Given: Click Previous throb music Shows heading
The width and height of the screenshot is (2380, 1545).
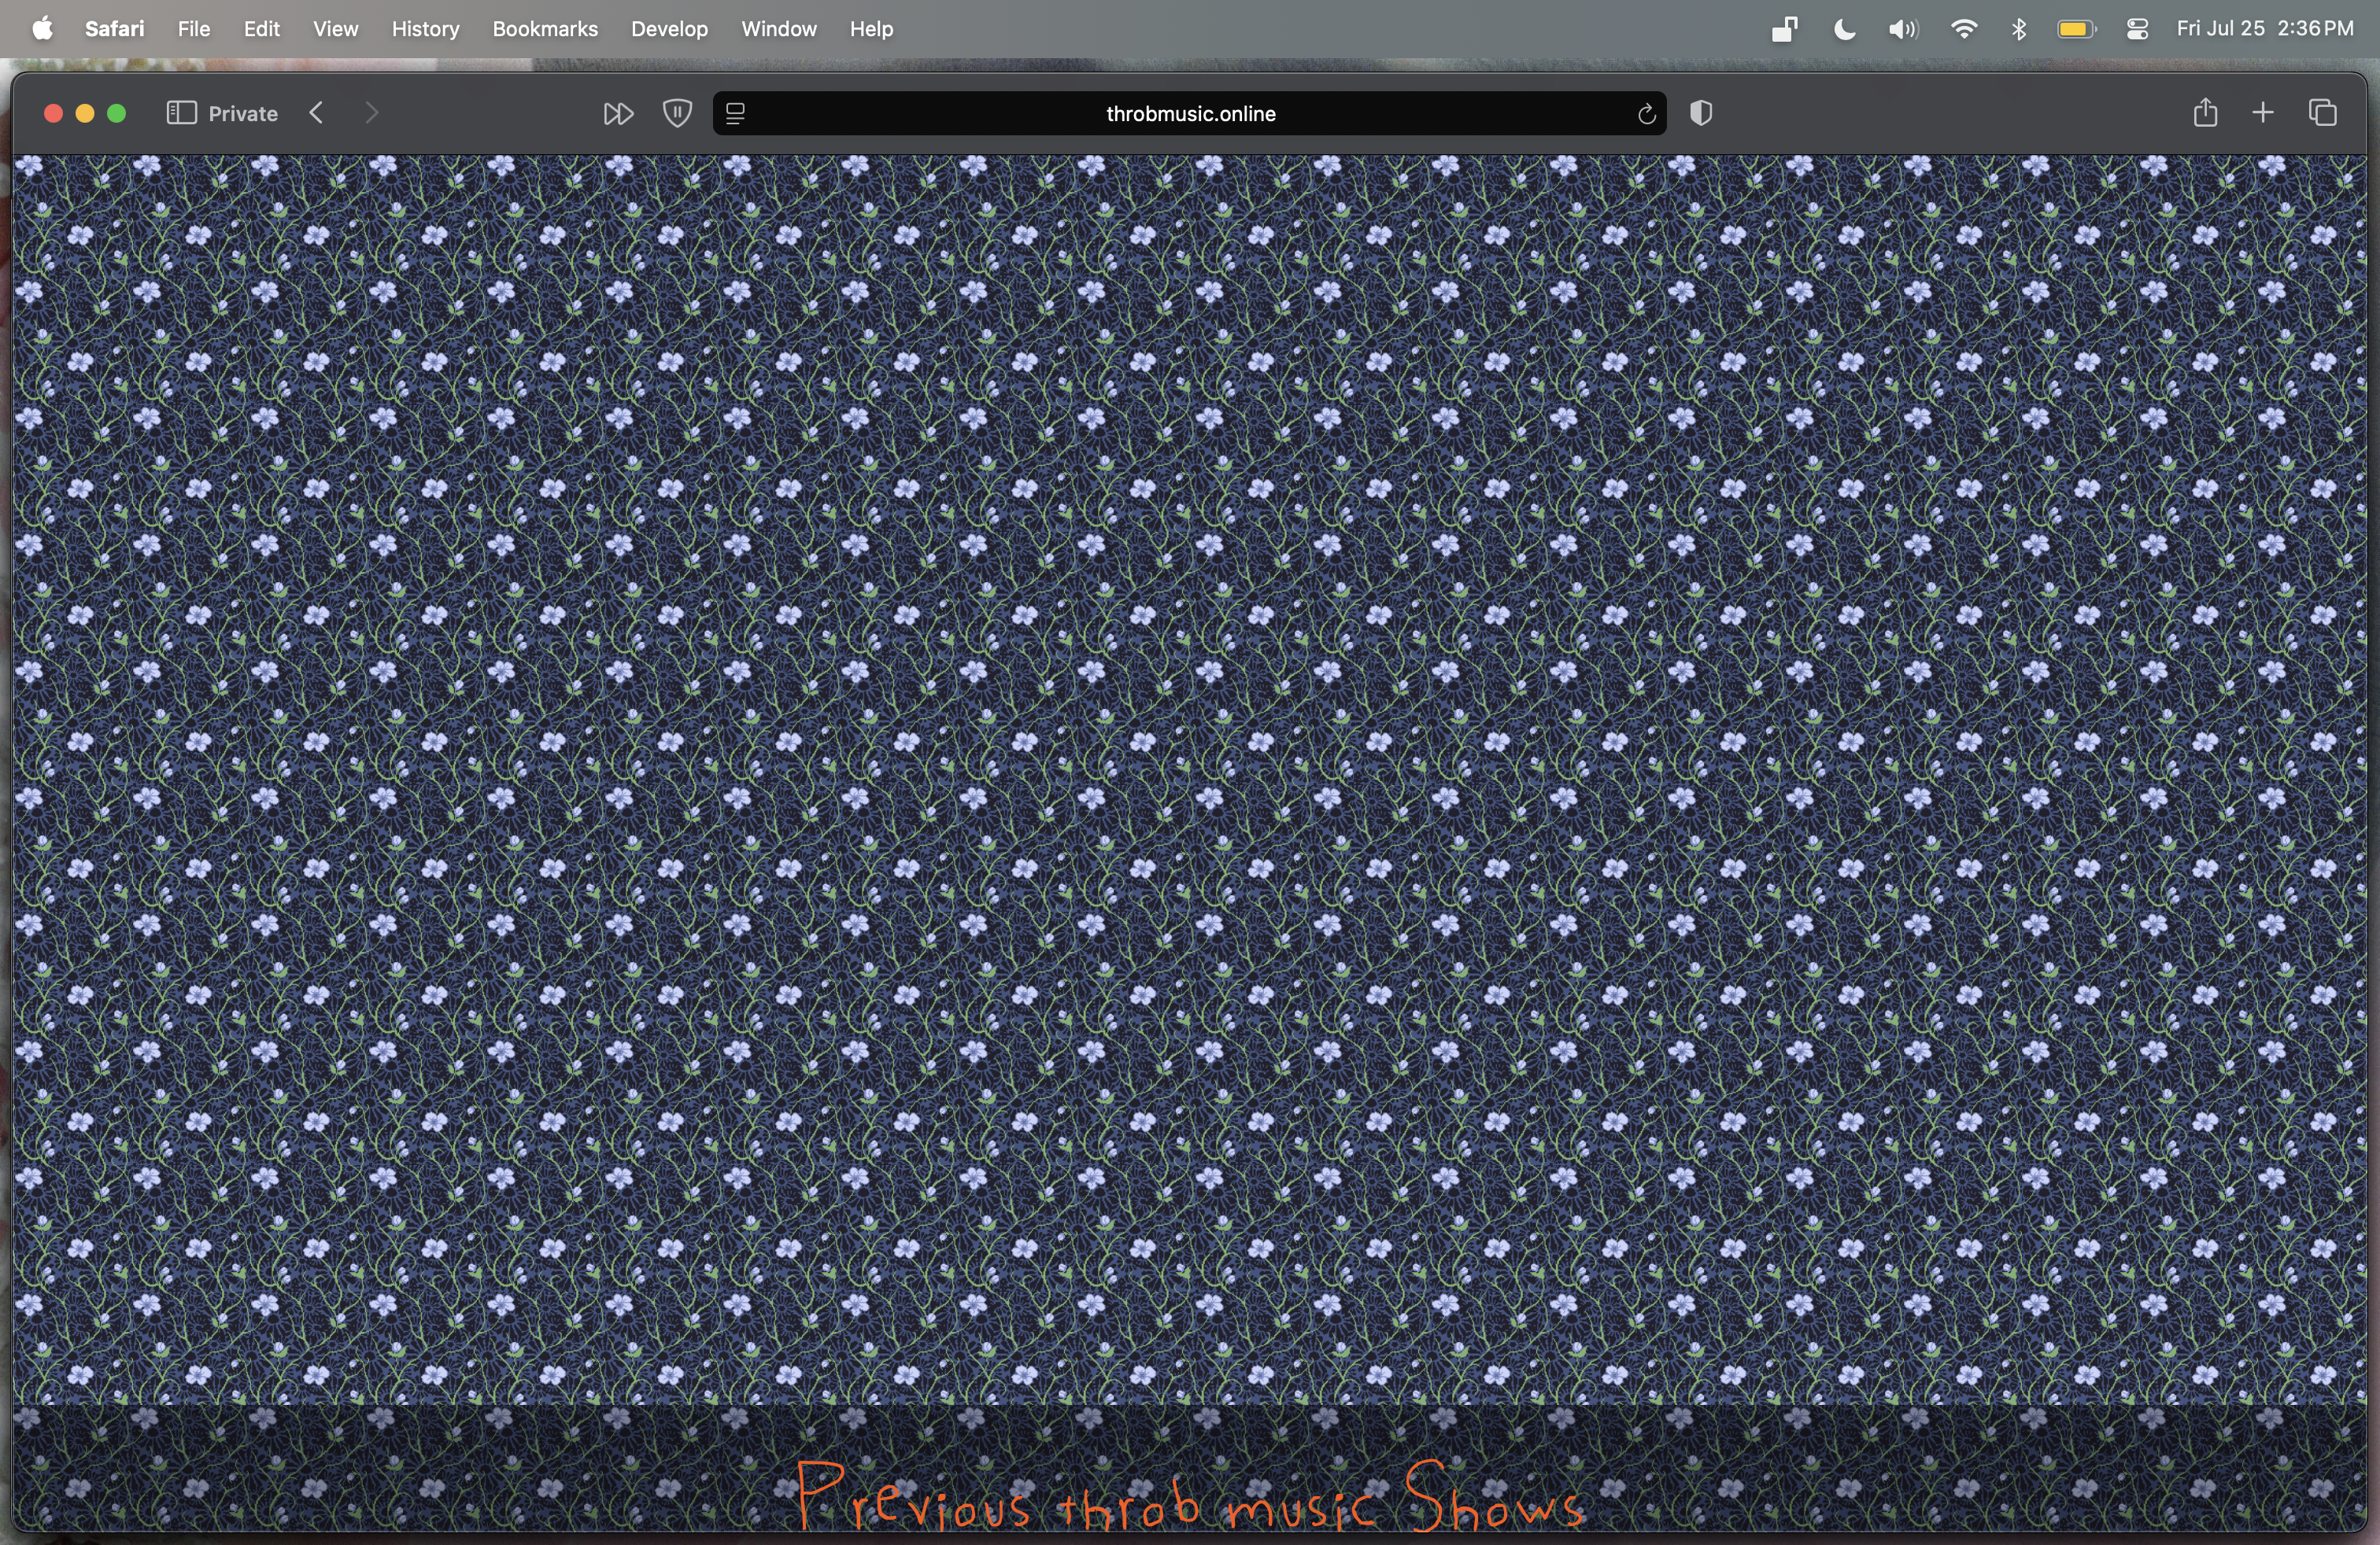Looking at the screenshot, I should 1190,1496.
